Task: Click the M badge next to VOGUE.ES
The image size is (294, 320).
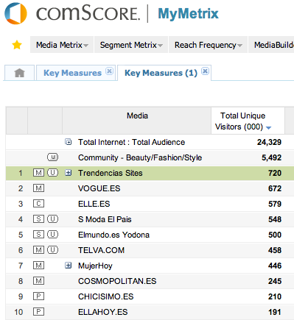Action: [x=38, y=188]
